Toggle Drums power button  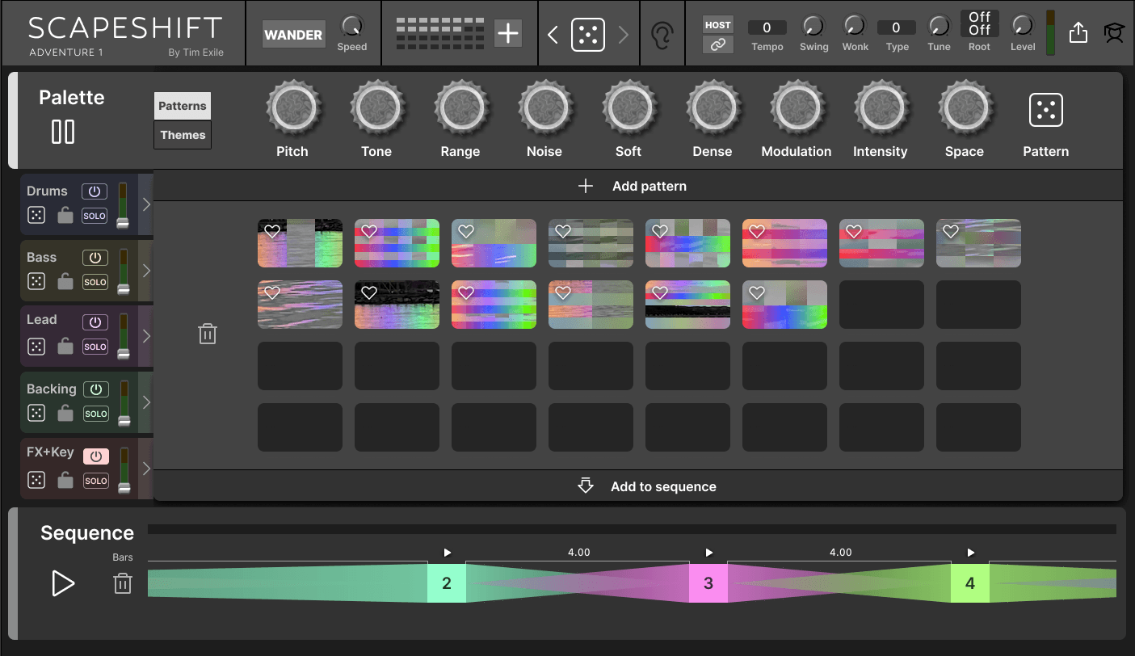(x=95, y=192)
